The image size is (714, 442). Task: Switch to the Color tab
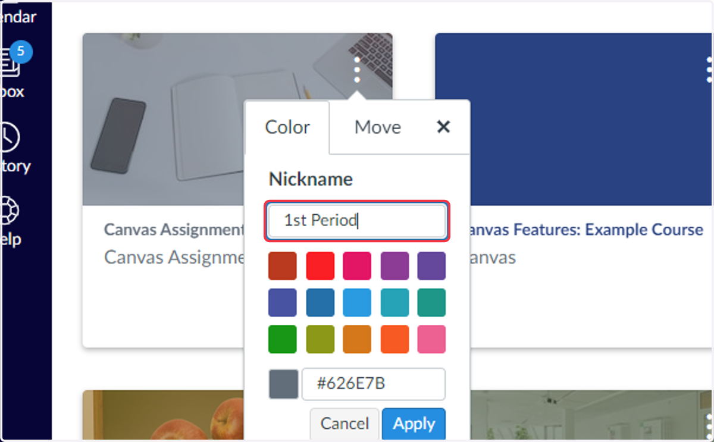pos(287,127)
